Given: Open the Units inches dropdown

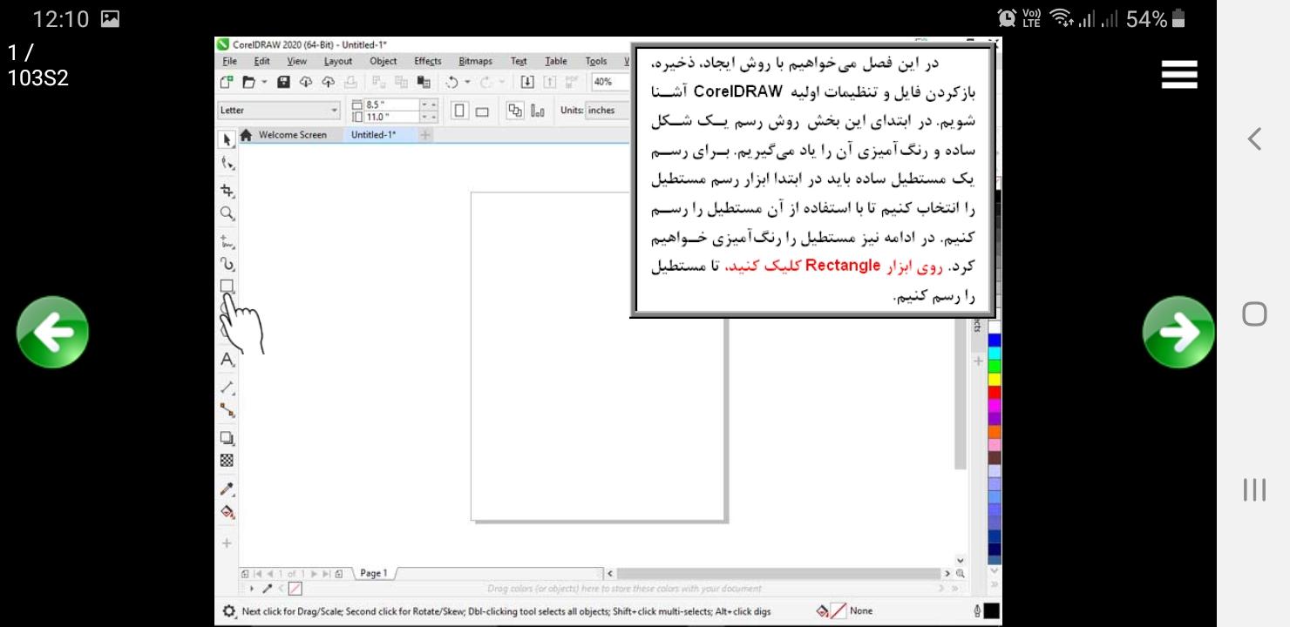Looking at the screenshot, I should (607, 111).
